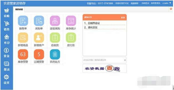Select the 我的桌面 tab
The width and height of the screenshot is (174, 90).
point(19,9)
